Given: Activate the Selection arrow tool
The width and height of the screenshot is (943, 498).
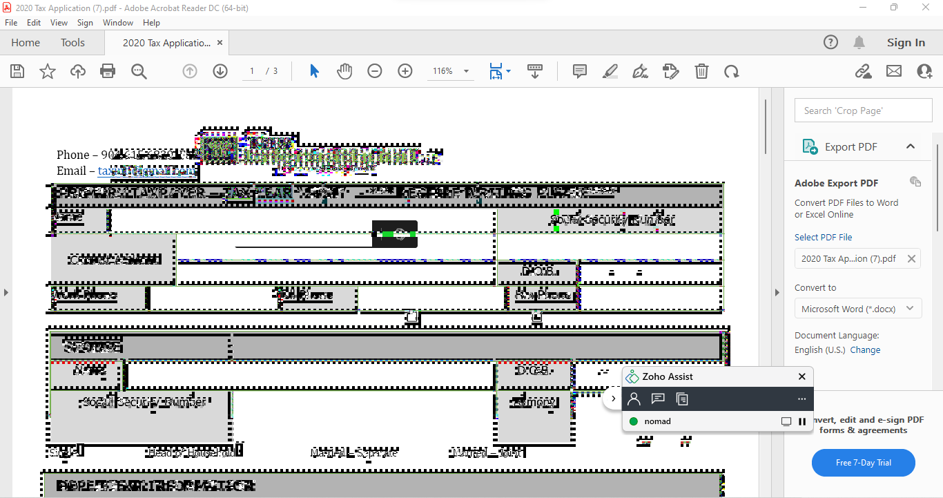Looking at the screenshot, I should pyautogui.click(x=314, y=71).
